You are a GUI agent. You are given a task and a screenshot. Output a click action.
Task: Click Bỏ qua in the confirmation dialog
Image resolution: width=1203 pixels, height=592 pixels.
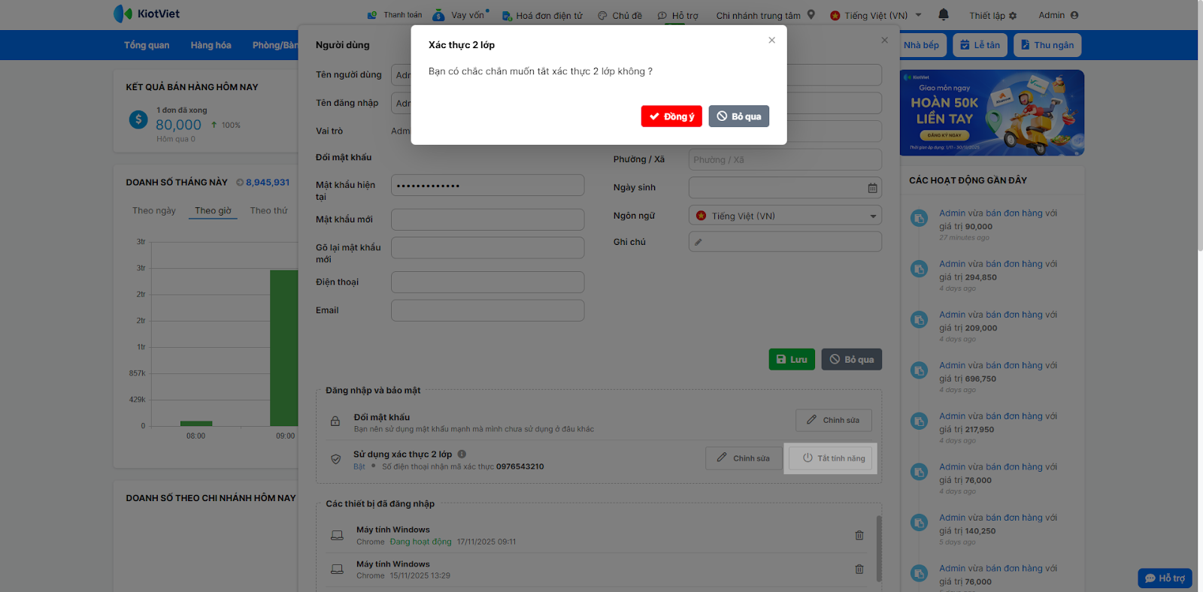pyautogui.click(x=738, y=116)
